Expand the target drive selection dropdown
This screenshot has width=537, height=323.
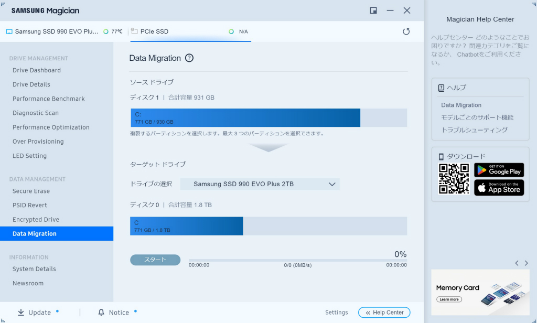click(x=260, y=184)
